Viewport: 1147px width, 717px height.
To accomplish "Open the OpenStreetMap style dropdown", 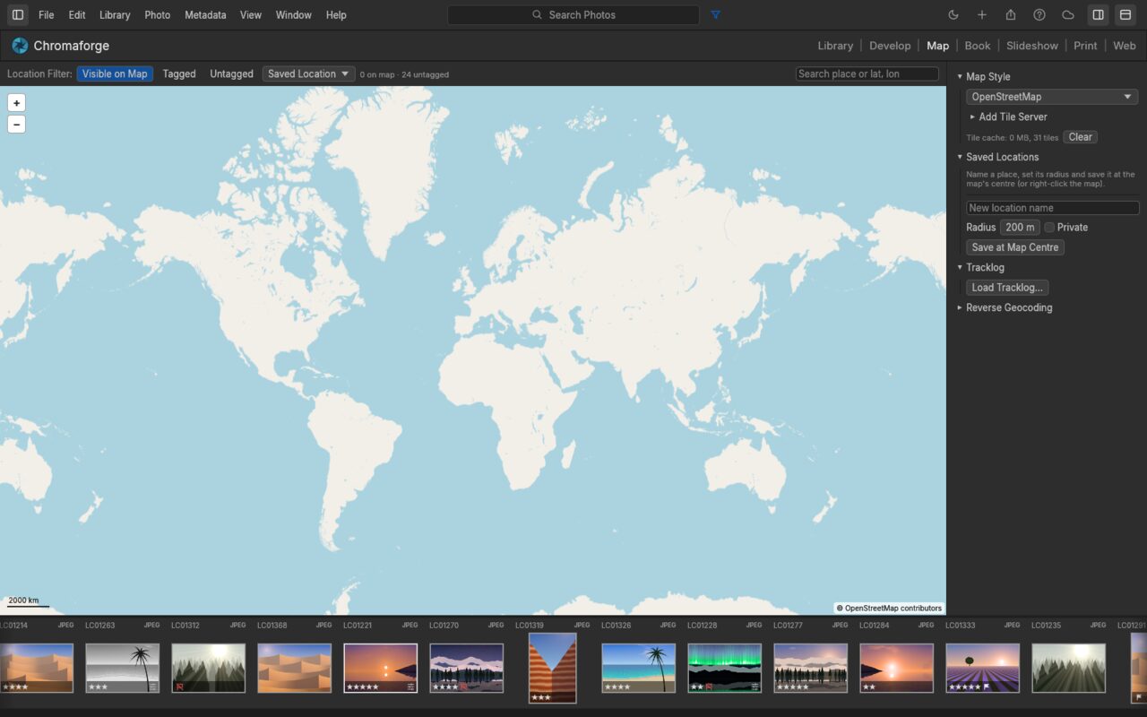I will pos(1052,97).
